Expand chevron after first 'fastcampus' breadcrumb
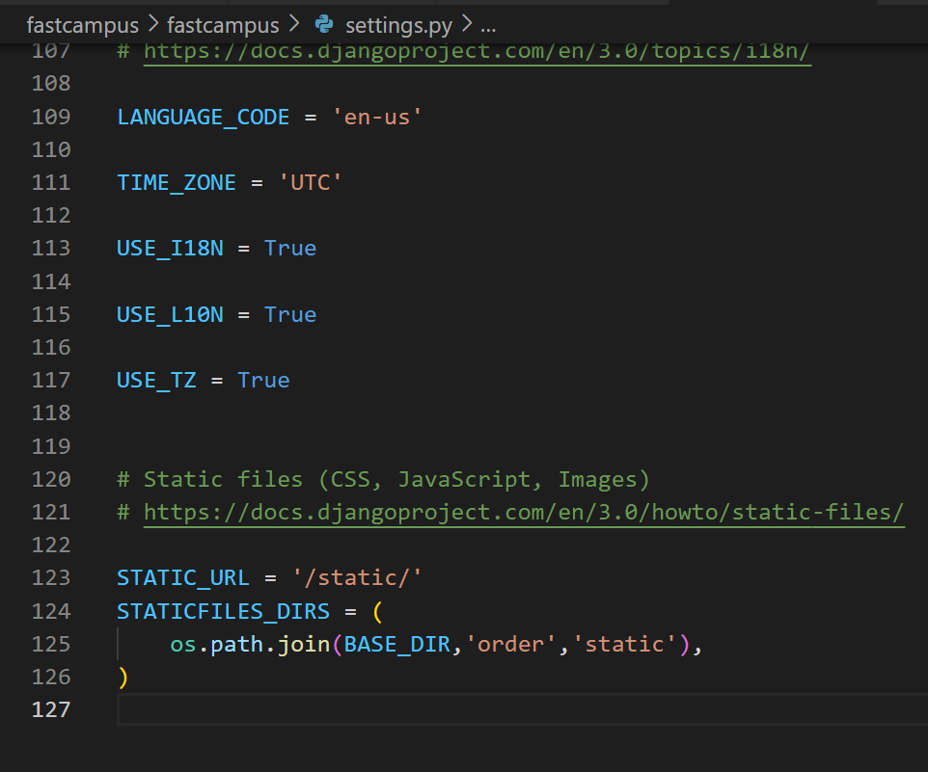This screenshot has width=928, height=772. point(153,24)
